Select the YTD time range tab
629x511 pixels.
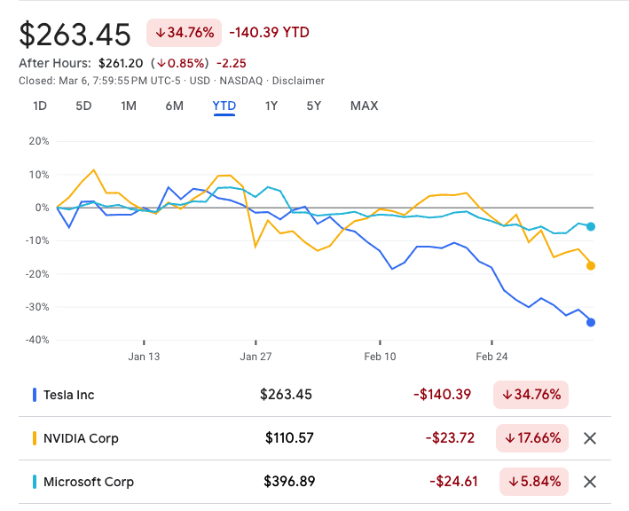(224, 106)
